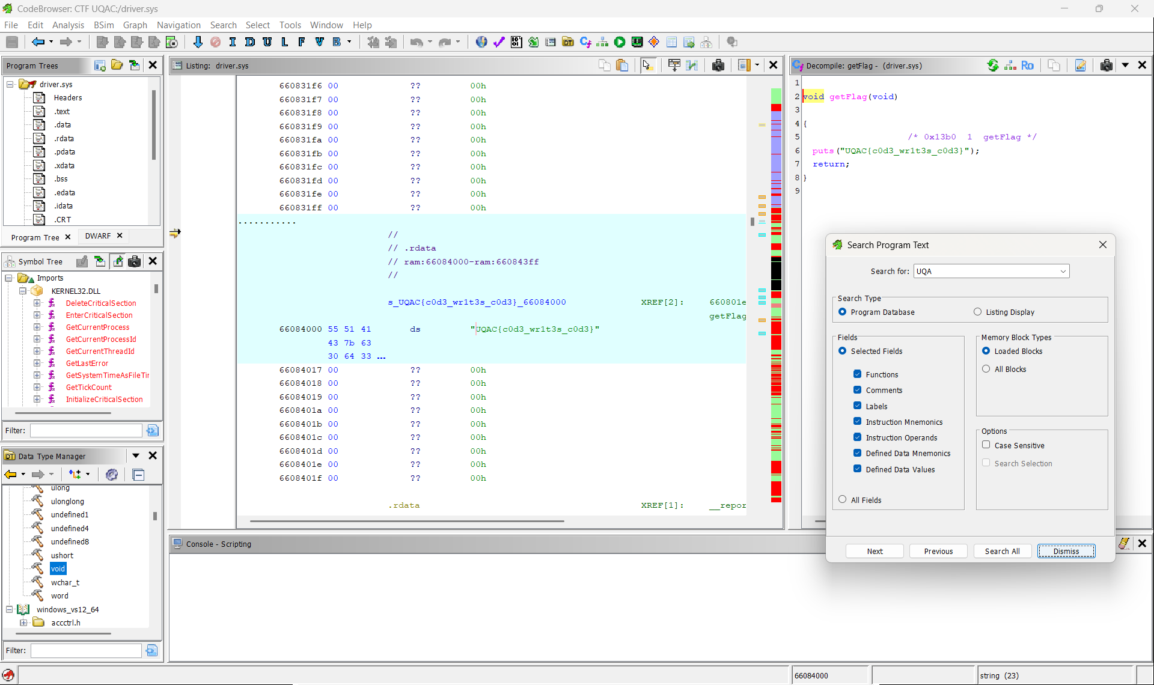Expand the accctrl.h folder node
Screen dimensions: 1154x685
[23, 623]
